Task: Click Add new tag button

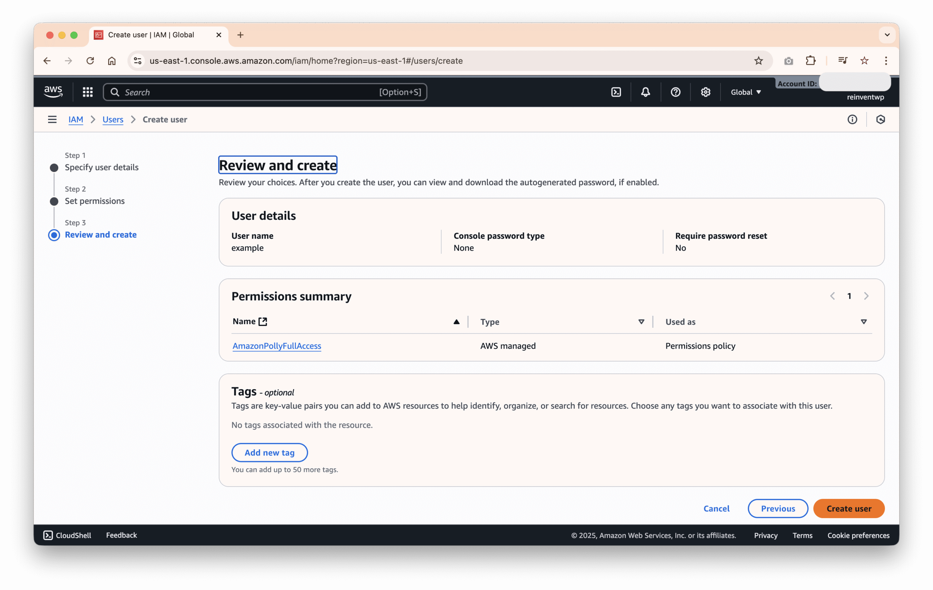Action: 269,453
